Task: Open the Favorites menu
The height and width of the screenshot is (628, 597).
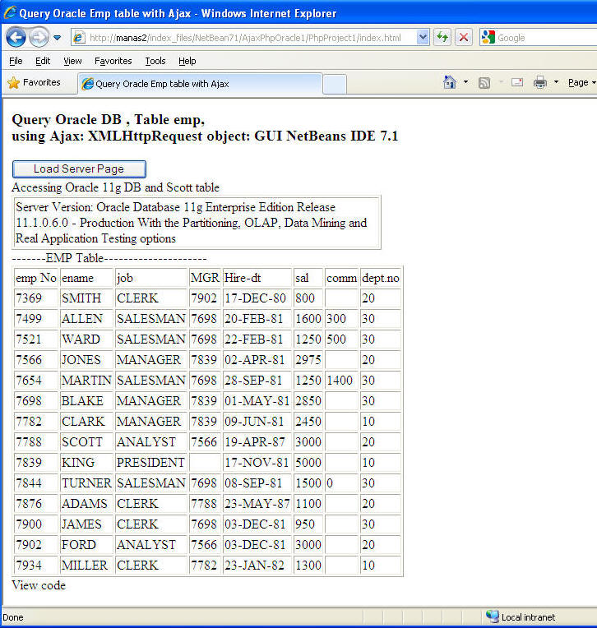Action: coord(113,61)
